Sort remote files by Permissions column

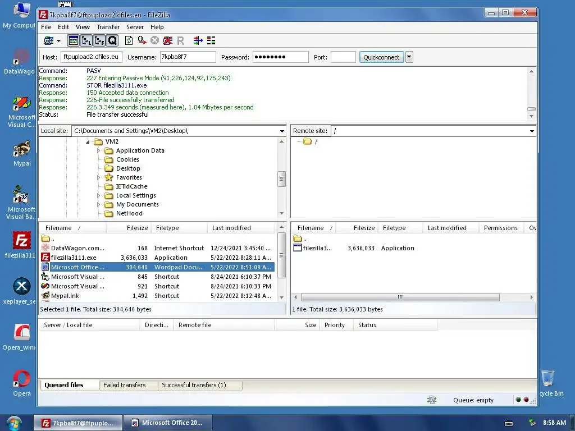pyautogui.click(x=500, y=228)
